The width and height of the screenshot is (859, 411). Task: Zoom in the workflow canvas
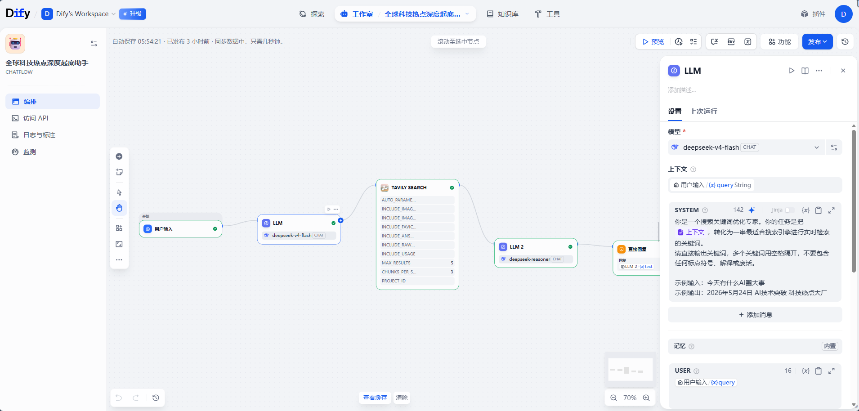(646, 398)
